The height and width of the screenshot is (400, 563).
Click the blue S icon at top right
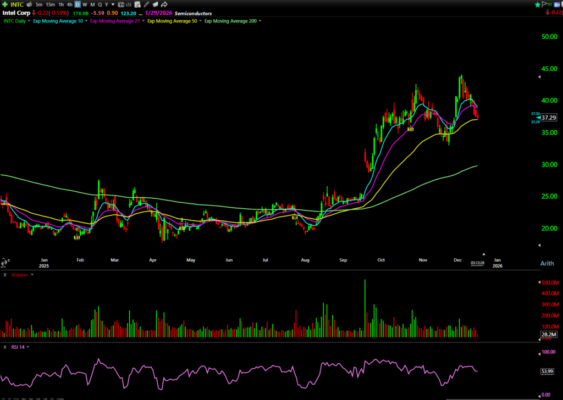555,4
